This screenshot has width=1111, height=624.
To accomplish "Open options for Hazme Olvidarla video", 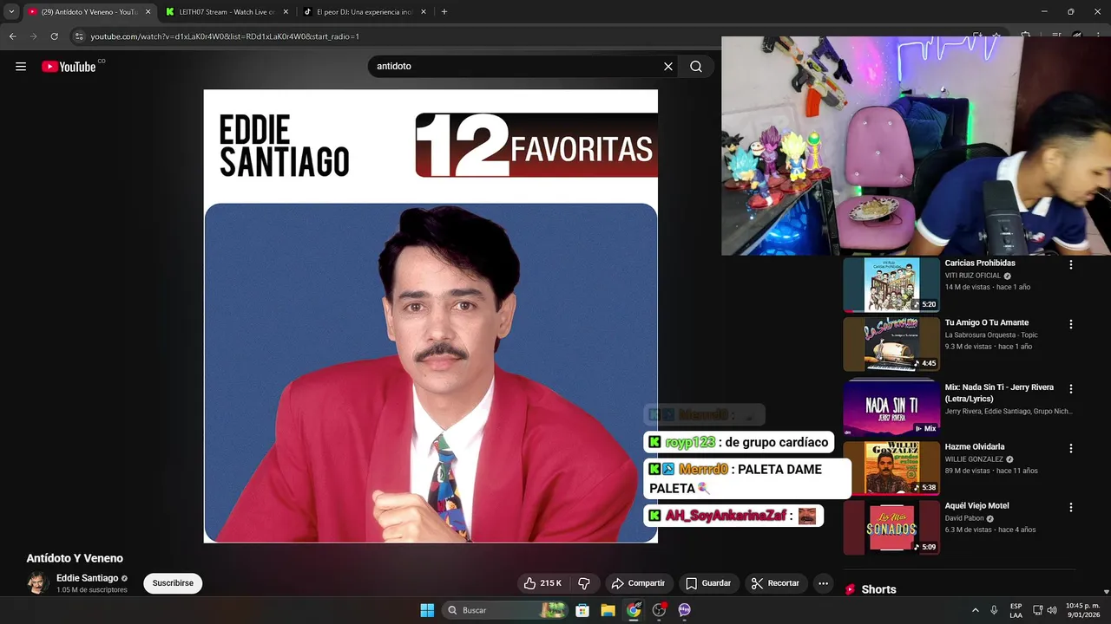I will [1070, 448].
